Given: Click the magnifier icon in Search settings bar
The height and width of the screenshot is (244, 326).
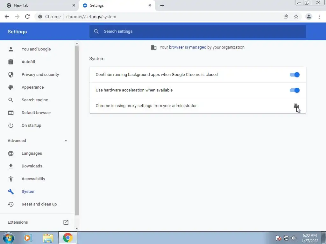Looking at the screenshot, I should pyautogui.click(x=96, y=31).
